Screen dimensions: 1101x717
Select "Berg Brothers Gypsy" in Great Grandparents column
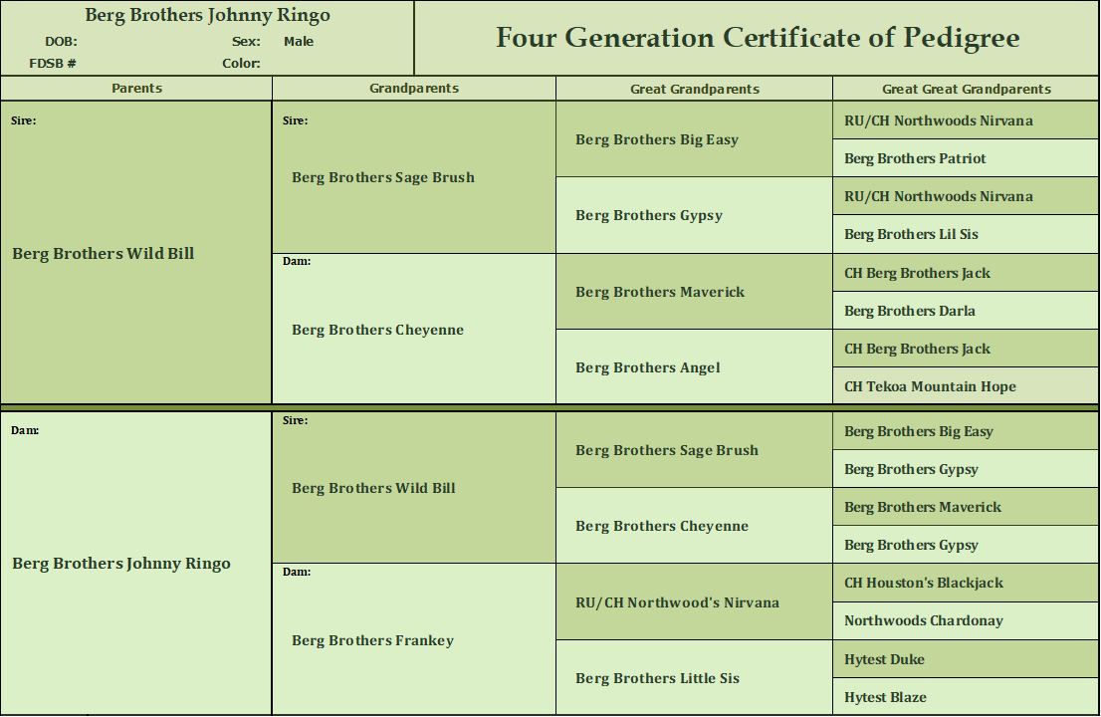pyautogui.click(x=649, y=215)
